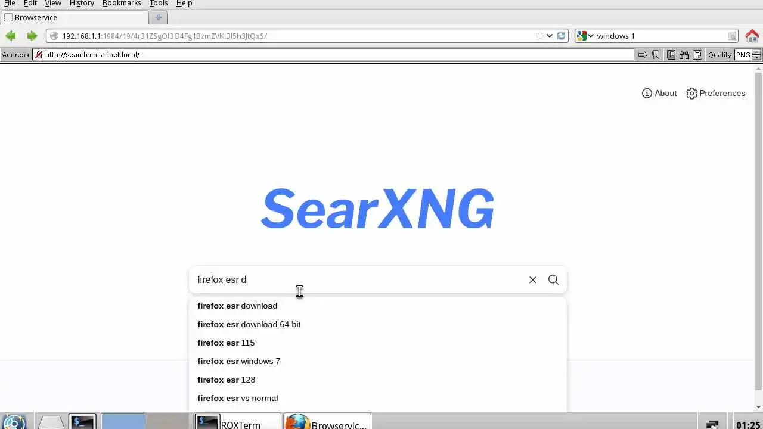
Task: Click the Browservice bookmark ribbon icon
Action: [656, 55]
